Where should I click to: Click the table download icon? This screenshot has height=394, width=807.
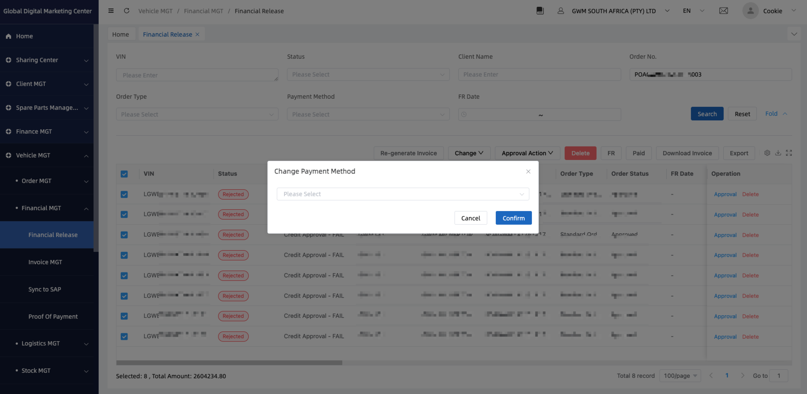pyautogui.click(x=778, y=153)
